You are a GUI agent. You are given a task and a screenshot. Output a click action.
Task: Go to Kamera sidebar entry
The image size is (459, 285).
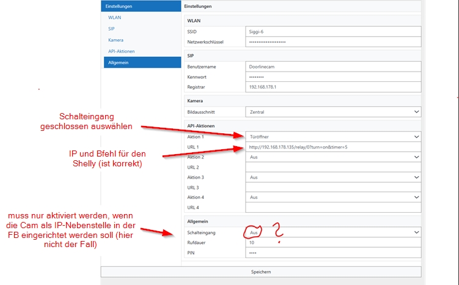[x=116, y=40]
